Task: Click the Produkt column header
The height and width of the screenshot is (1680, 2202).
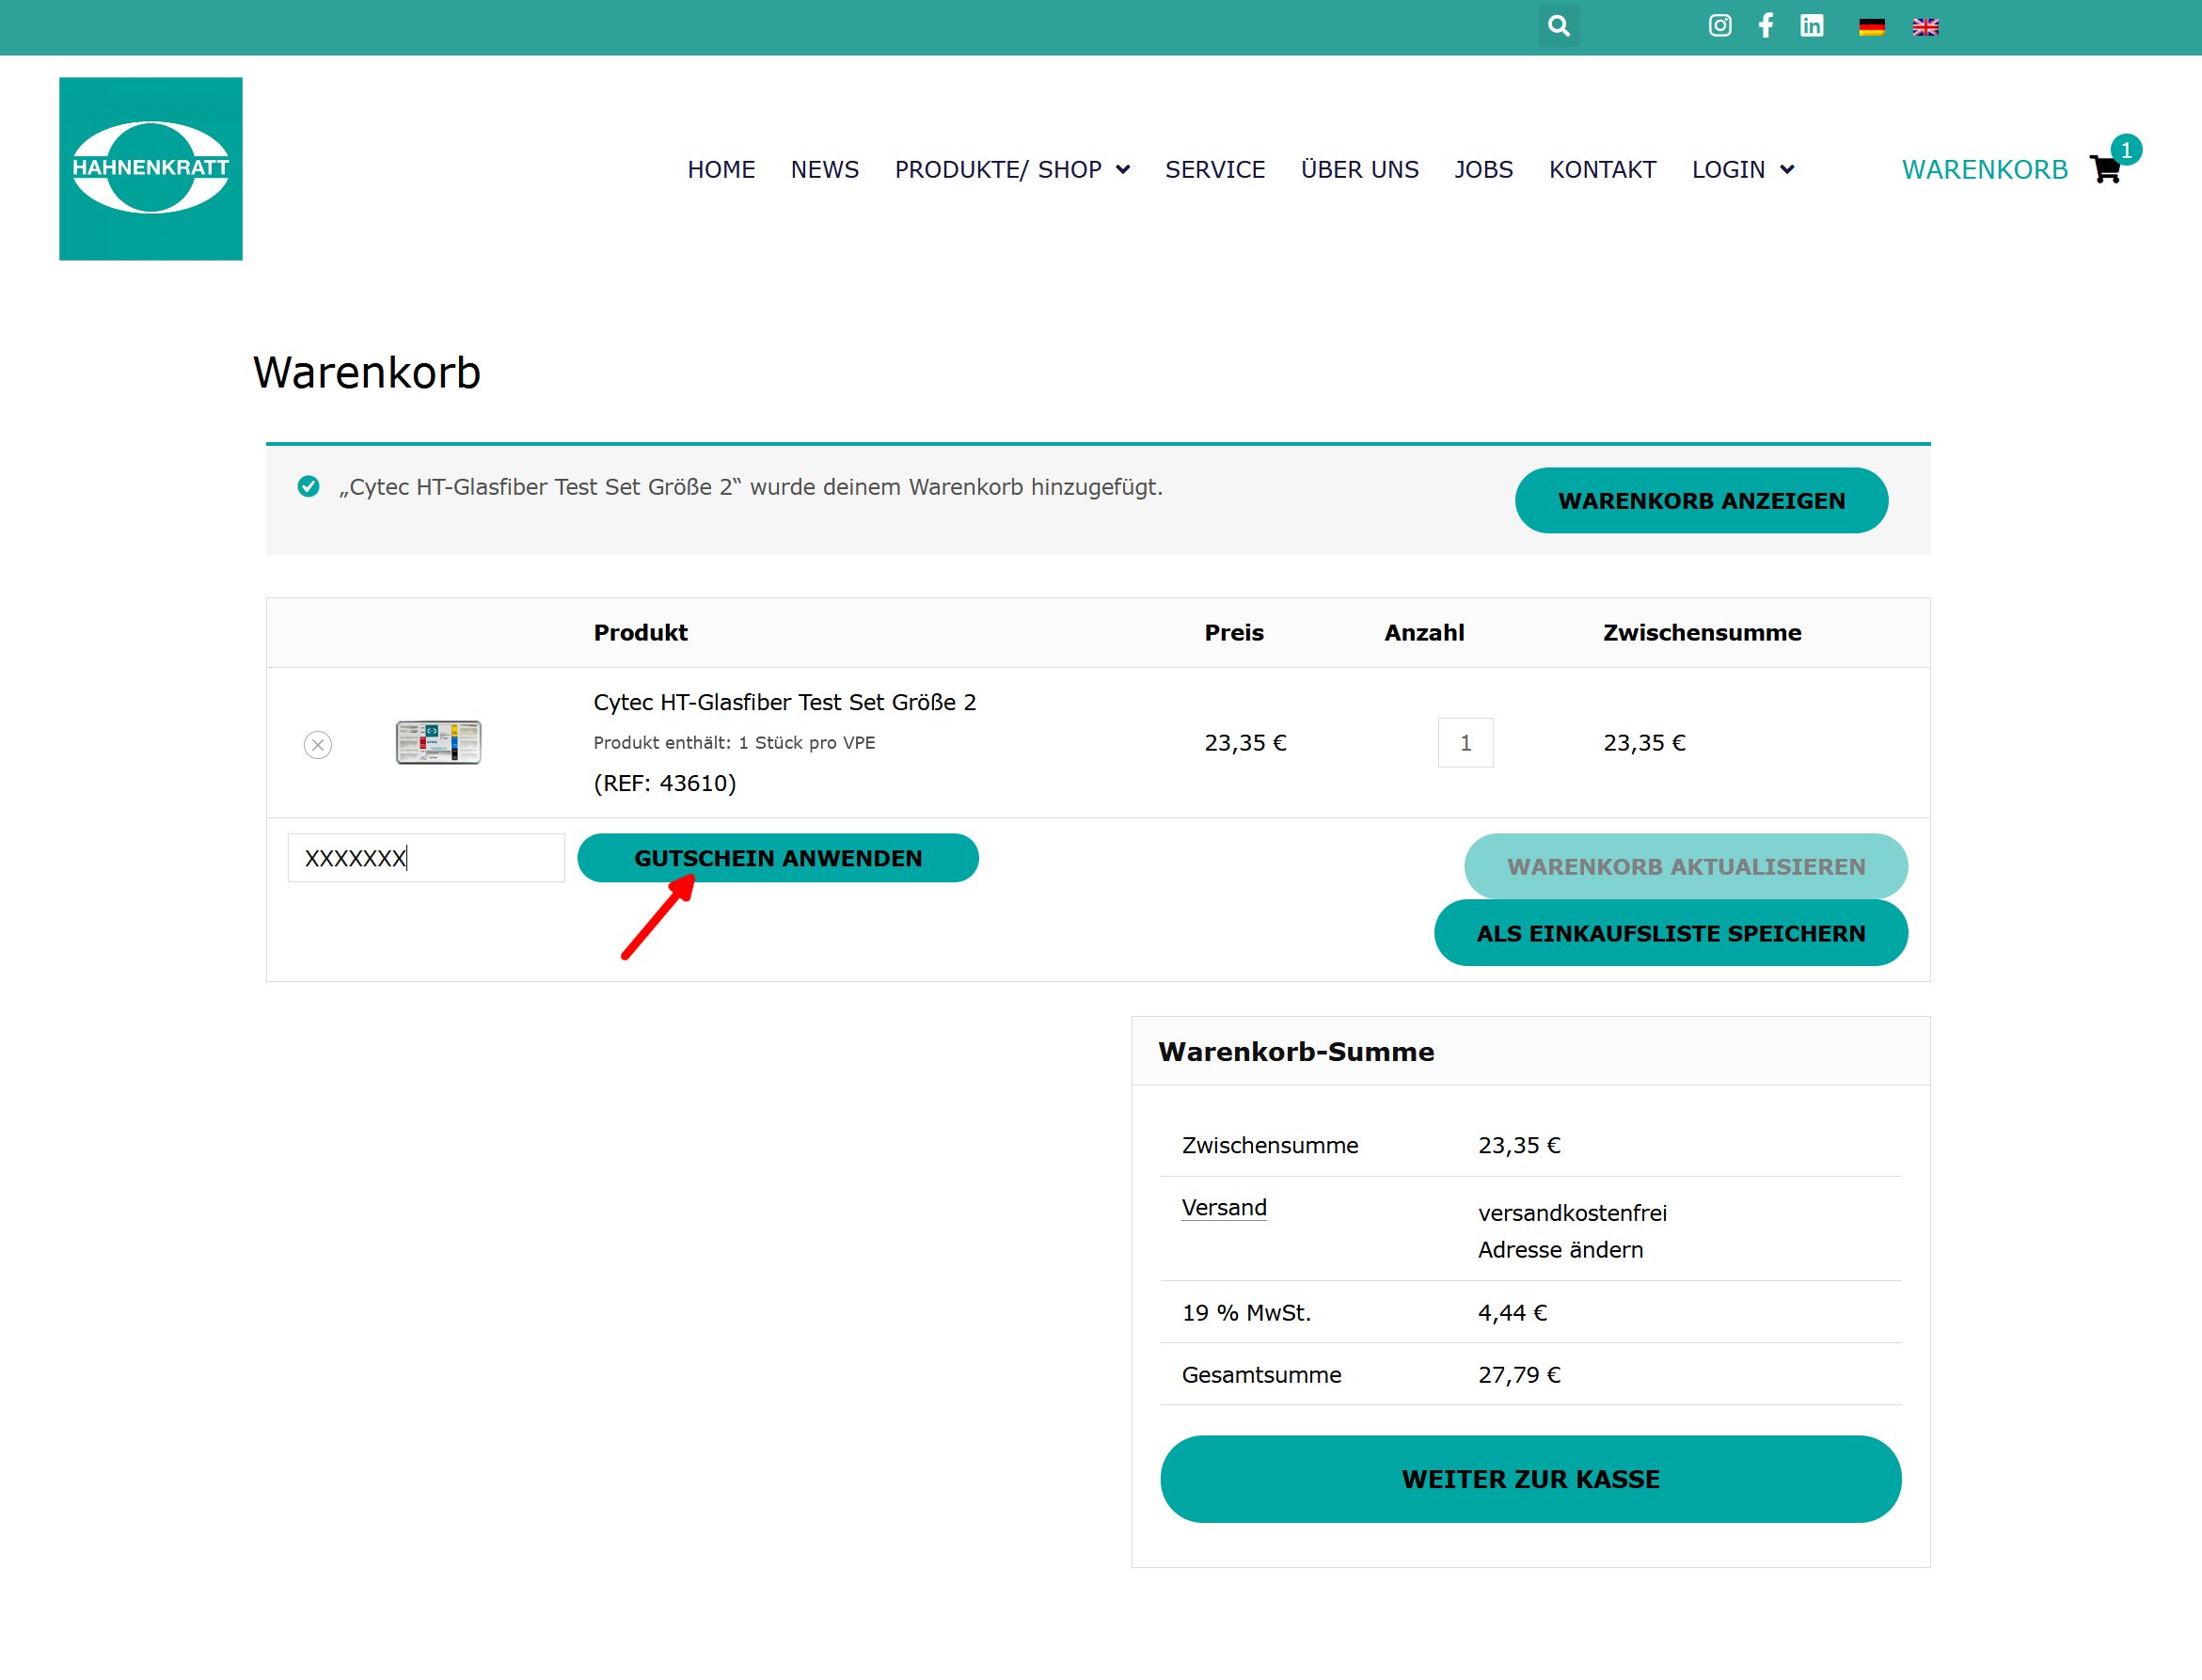Action: 640,633
